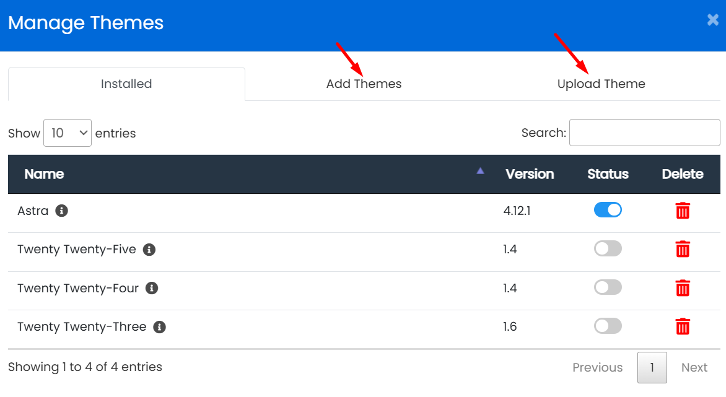The width and height of the screenshot is (726, 397).
Task: Open info icon for Twenty Twenty-Four
Action: pyautogui.click(x=152, y=288)
